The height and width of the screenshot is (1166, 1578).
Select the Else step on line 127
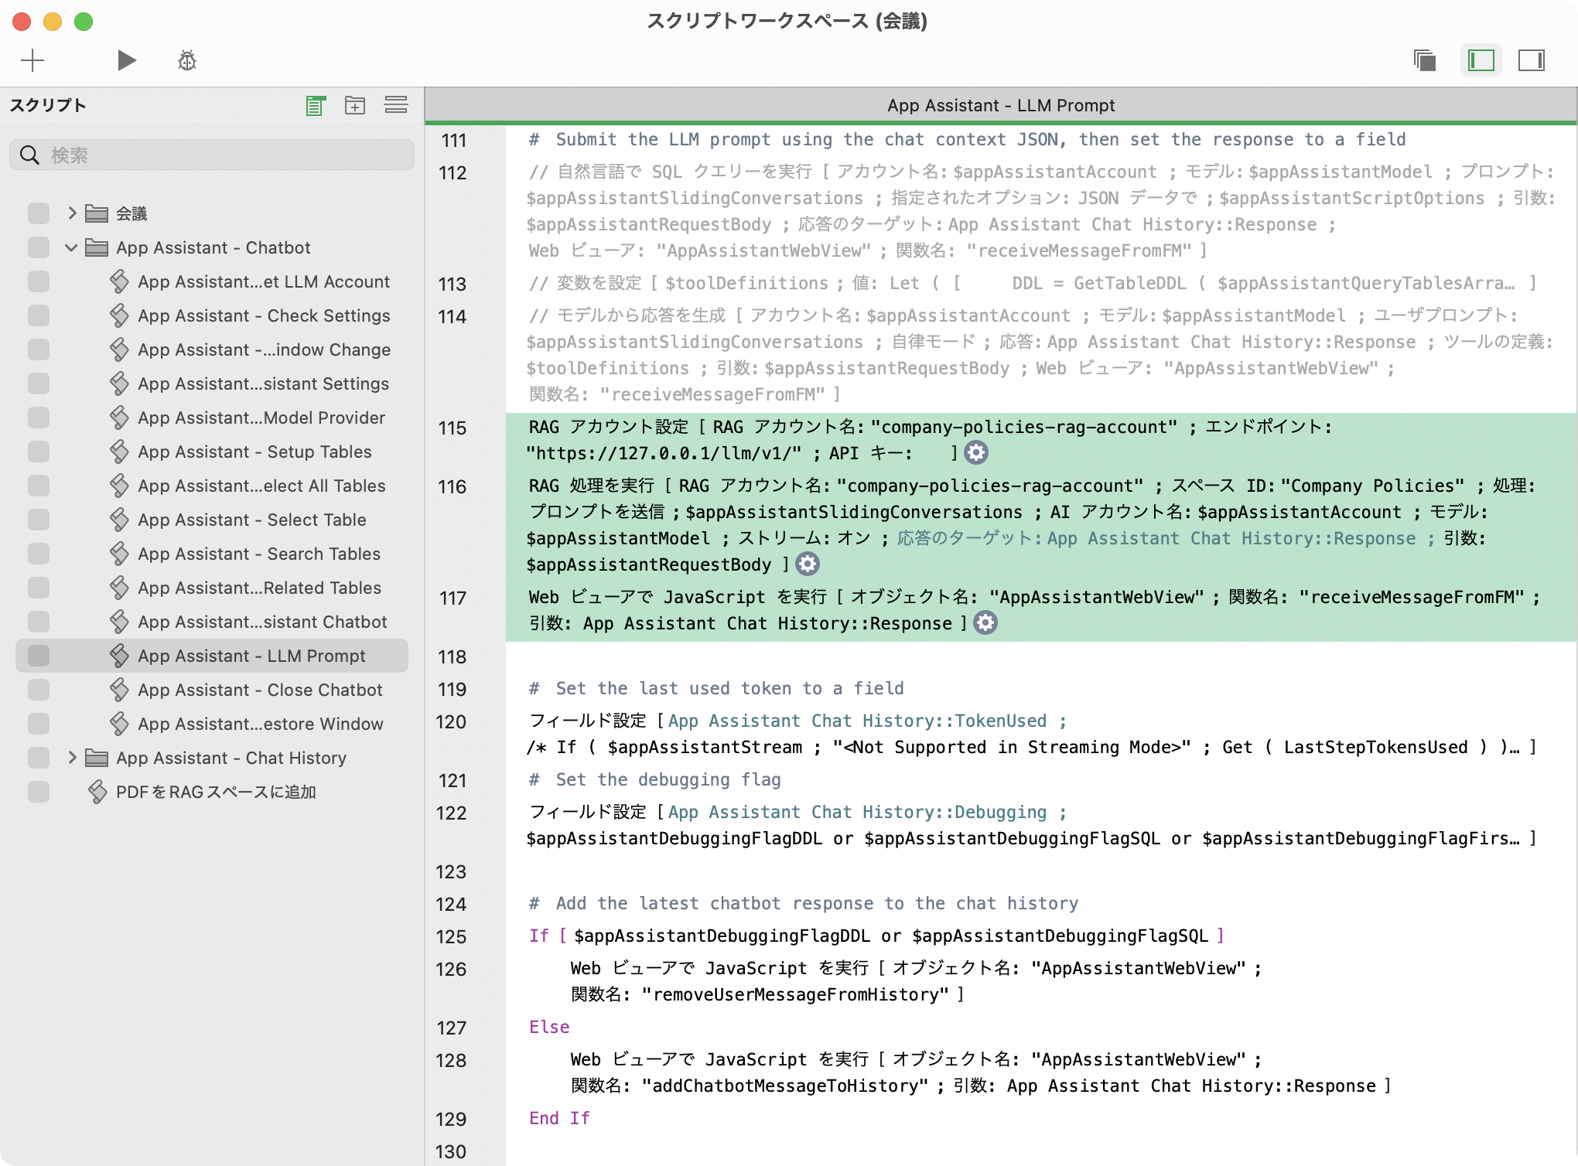tap(549, 1028)
